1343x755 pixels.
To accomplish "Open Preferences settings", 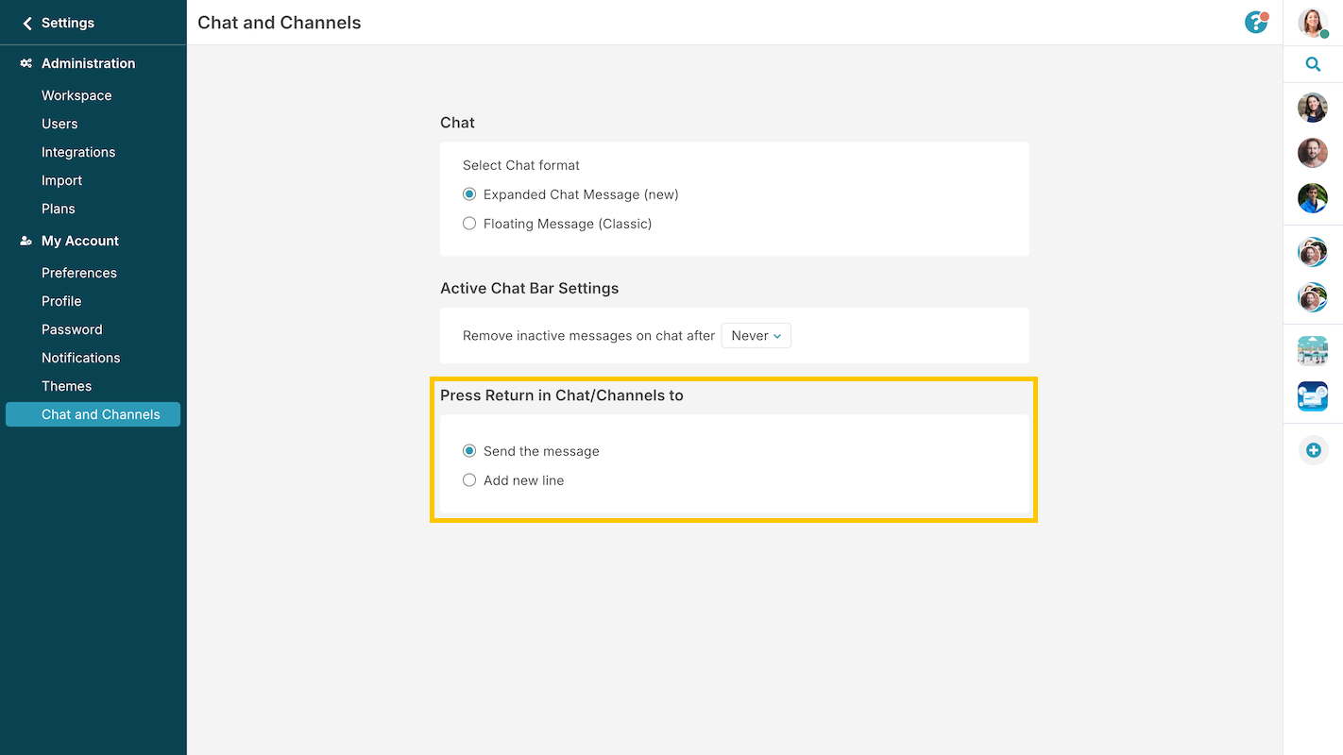I will pos(79,273).
